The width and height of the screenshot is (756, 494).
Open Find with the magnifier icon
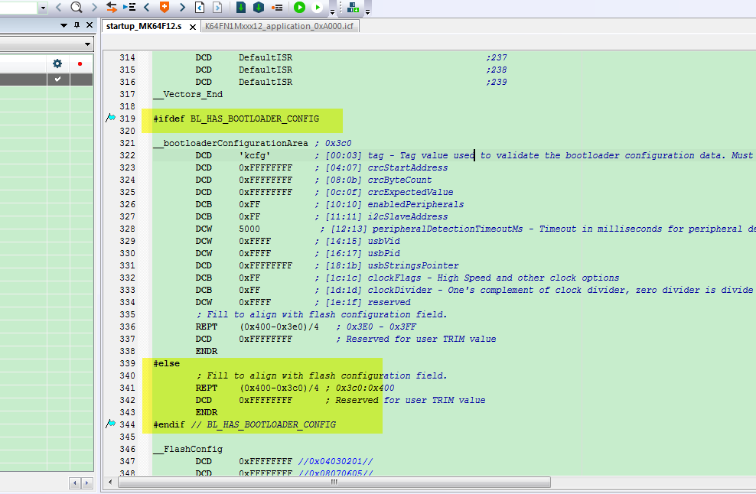tap(77, 7)
